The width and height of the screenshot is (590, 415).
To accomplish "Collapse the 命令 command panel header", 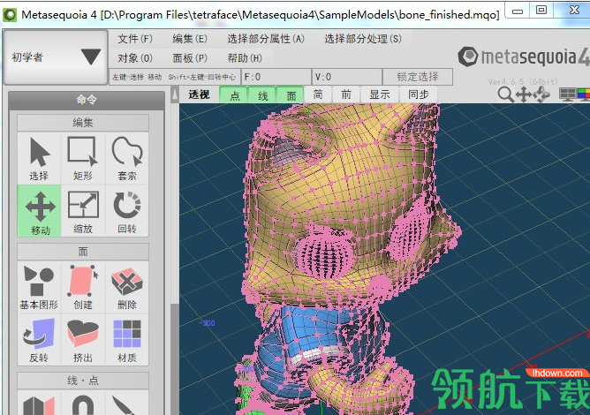I will [x=87, y=100].
